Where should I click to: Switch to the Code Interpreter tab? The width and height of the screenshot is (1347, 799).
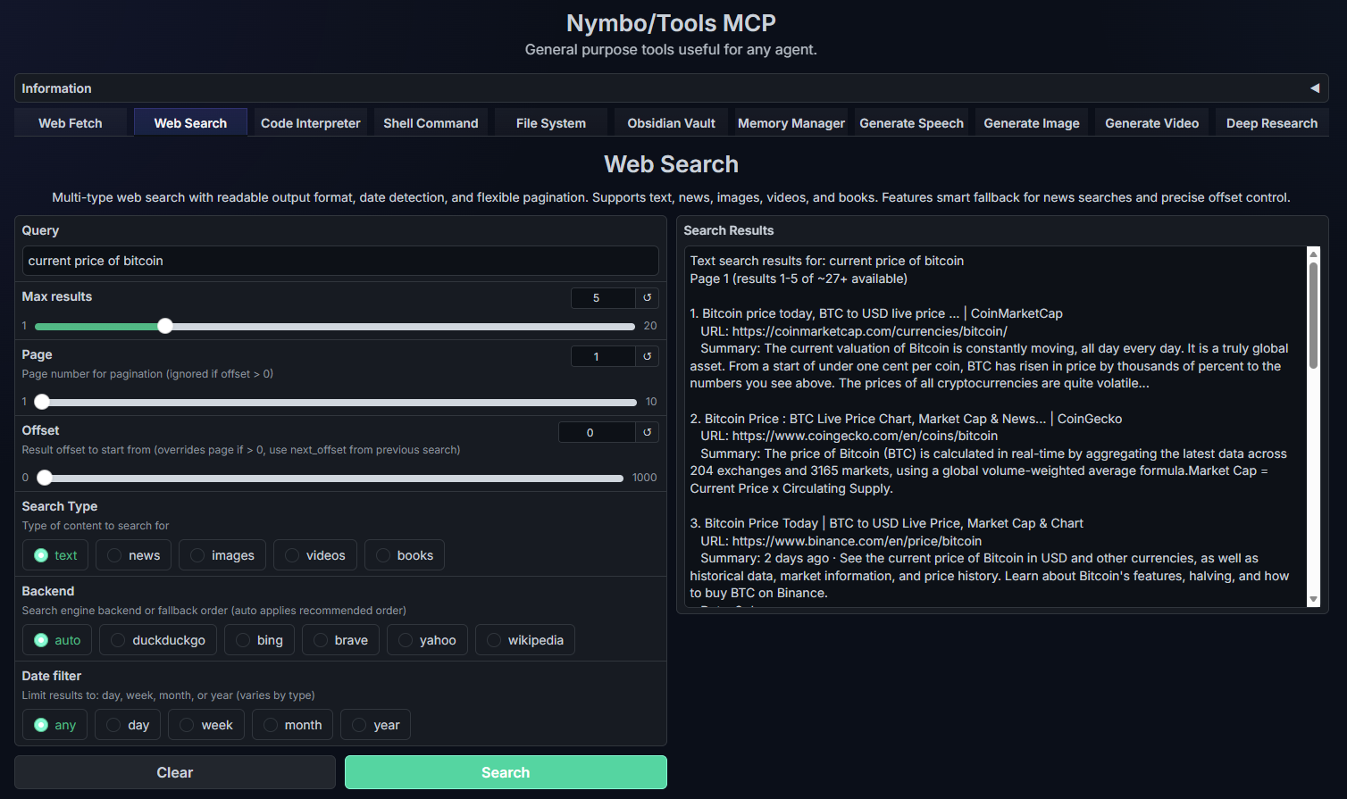point(310,123)
